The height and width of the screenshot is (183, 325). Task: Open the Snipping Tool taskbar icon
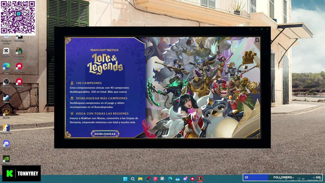pos(162,179)
